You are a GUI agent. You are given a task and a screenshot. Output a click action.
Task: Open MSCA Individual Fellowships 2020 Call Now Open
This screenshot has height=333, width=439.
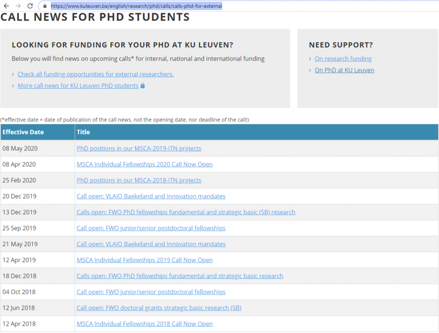[x=144, y=164]
